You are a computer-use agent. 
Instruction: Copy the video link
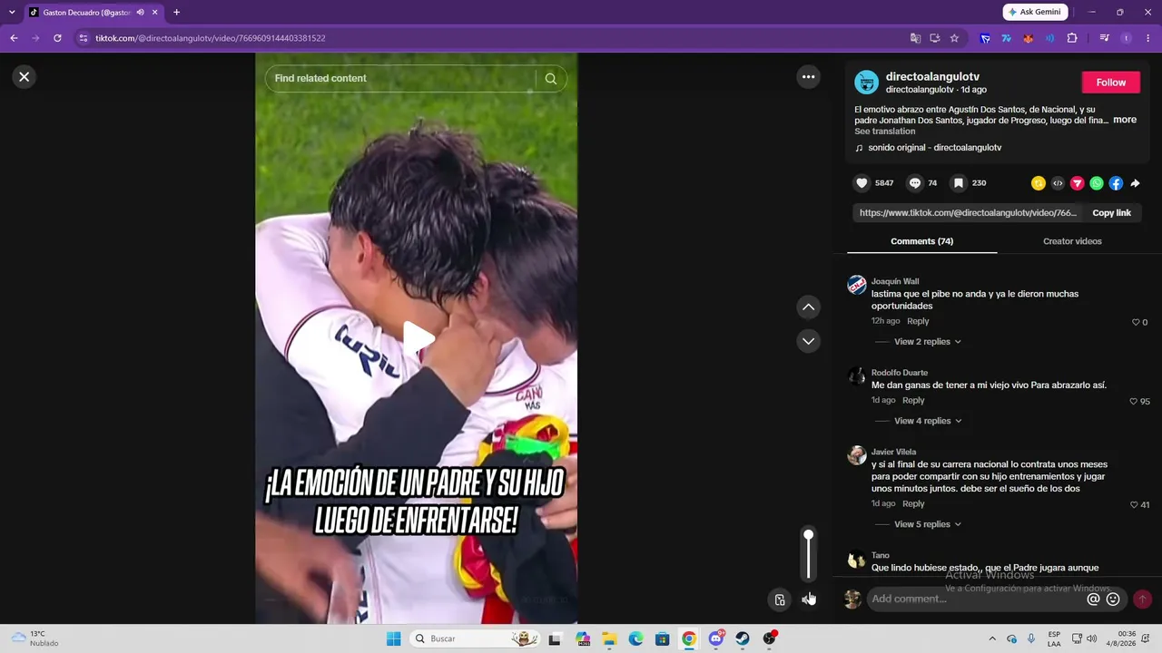pos(1111,213)
